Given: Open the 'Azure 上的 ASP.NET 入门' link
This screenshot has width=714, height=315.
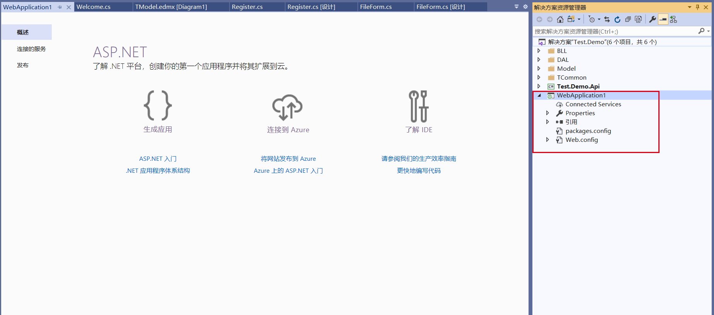Looking at the screenshot, I should [288, 170].
